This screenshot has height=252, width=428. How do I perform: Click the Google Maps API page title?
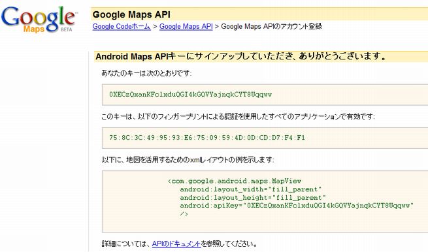click(x=131, y=14)
